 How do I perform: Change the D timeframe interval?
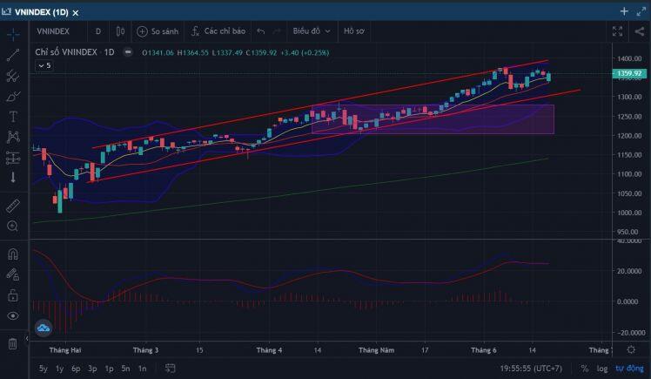click(98, 31)
